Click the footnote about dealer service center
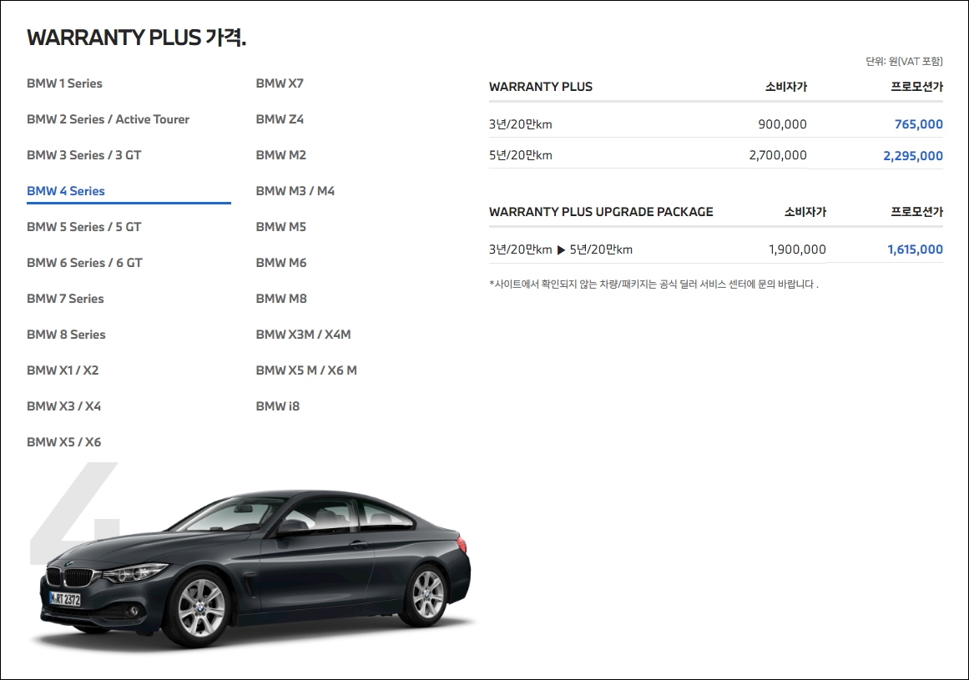Screen dimensions: 969x680 click(x=654, y=285)
